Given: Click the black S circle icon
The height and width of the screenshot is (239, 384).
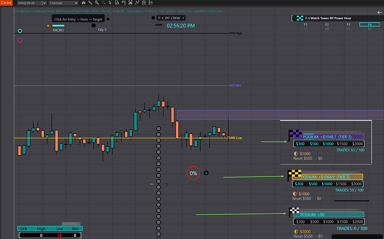Looking at the screenshot, I should pyautogui.click(x=206, y=173).
